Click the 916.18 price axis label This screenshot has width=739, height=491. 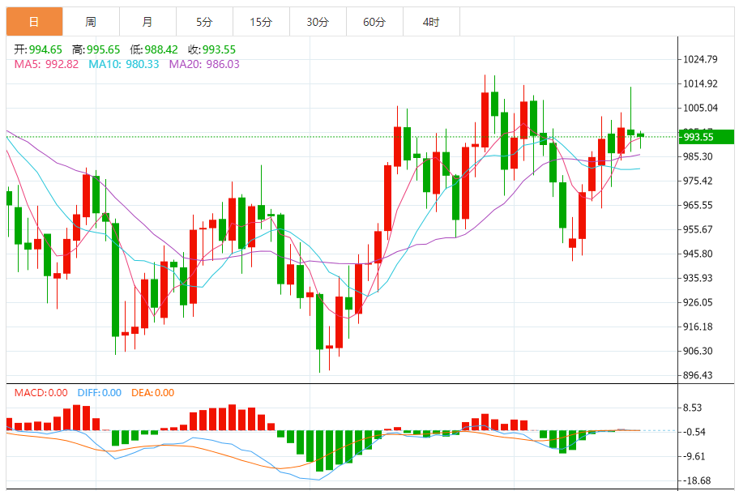pos(698,327)
